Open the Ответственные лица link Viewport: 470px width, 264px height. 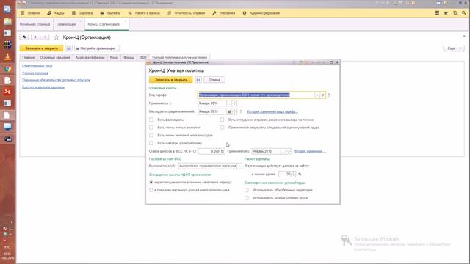click(37, 66)
